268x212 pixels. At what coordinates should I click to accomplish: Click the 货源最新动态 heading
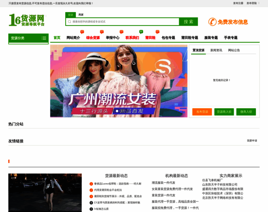(x=116, y=176)
